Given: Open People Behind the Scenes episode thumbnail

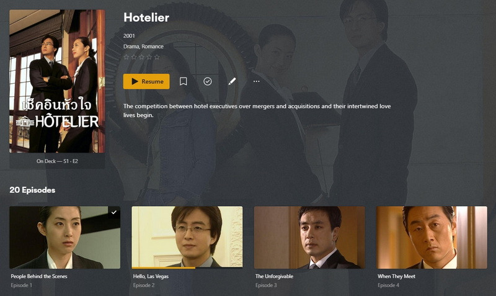Looking at the screenshot, I should (x=65, y=238).
